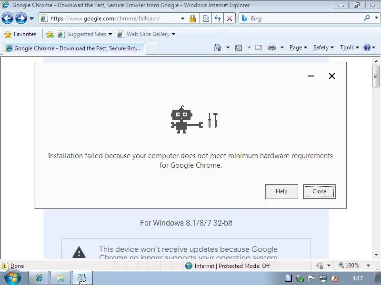Click the Home icon in command bar
The width and height of the screenshot is (381, 285).
click(x=218, y=47)
